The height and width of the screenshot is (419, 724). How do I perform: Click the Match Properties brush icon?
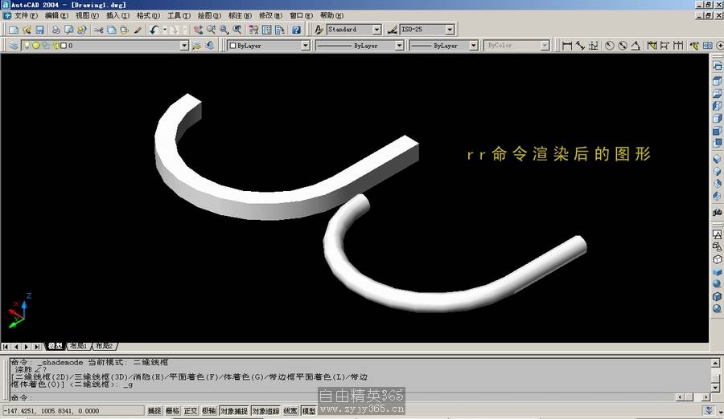pyautogui.click(x=138, y=30)
